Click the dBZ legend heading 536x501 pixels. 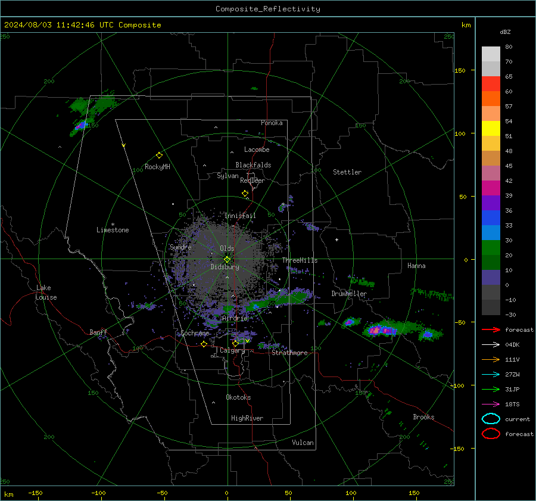[505, 32]
